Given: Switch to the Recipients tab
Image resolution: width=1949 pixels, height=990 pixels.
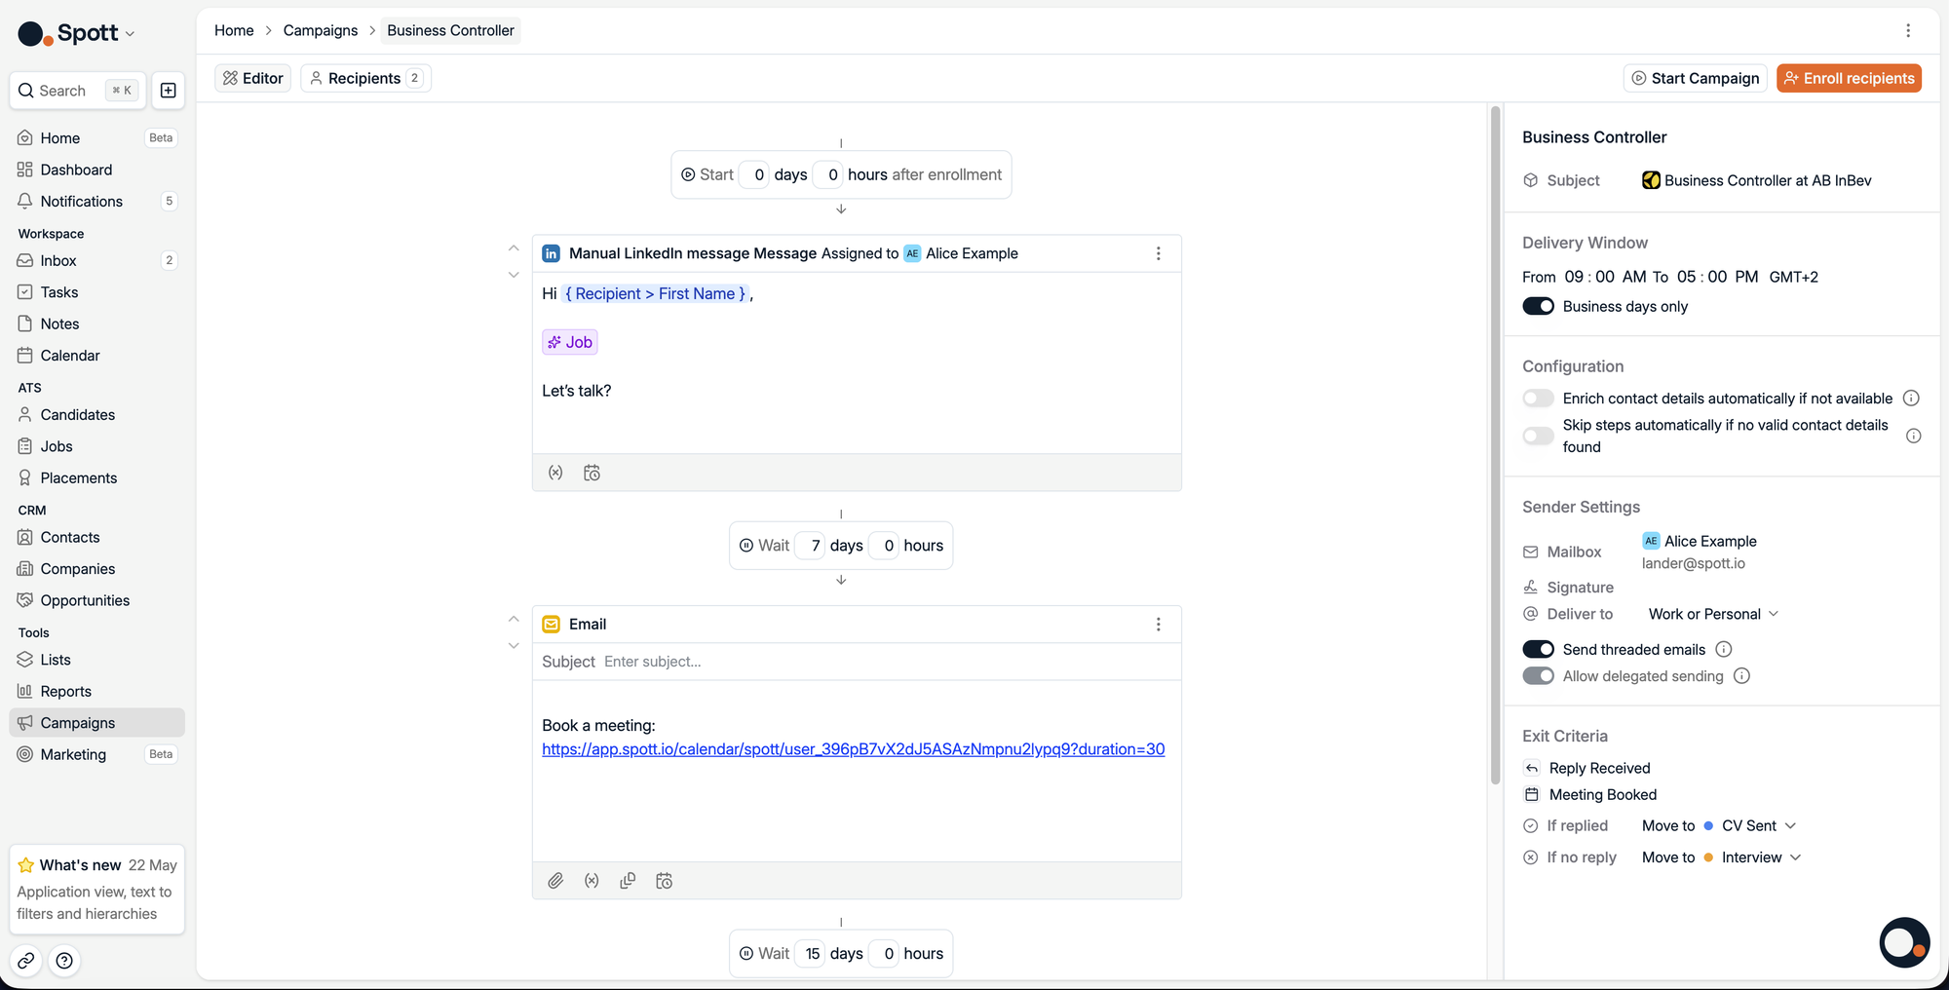Looking at the screenshot, I should [365, 78].
